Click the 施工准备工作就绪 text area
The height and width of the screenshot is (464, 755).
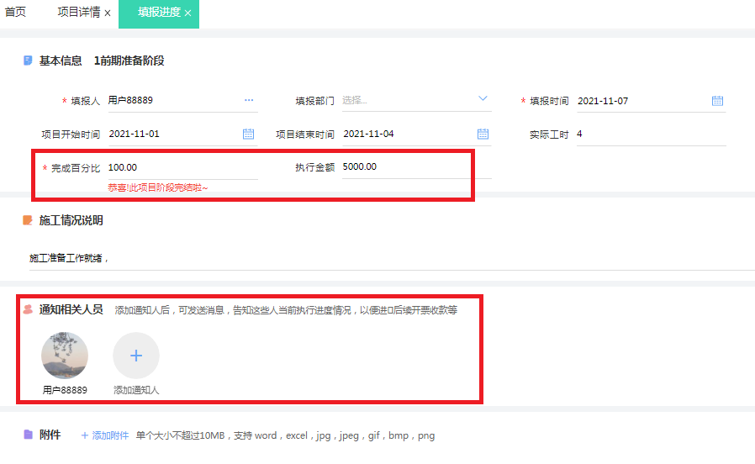point(391,258)
